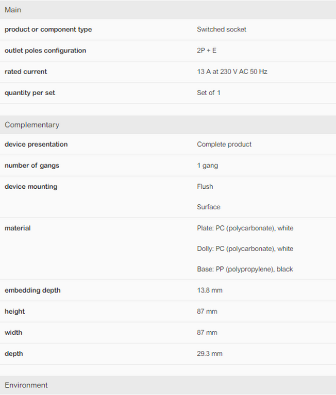Select the 'outlet poles configuration' label

(x=45, y=50)
